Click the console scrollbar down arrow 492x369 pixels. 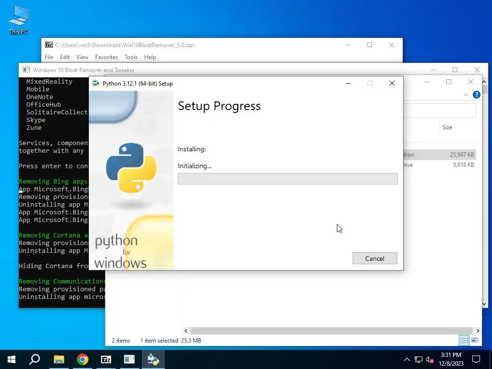click(484, 304)
